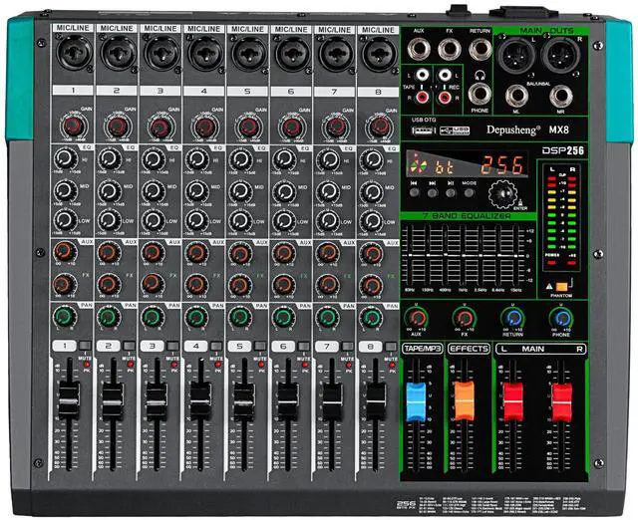
Task: Click the AUX output jack
Action: point(419,49)
